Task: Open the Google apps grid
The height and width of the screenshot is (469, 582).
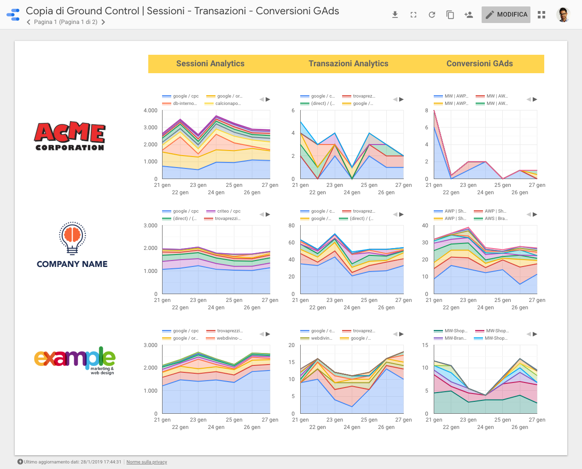Action: (541, 14)
